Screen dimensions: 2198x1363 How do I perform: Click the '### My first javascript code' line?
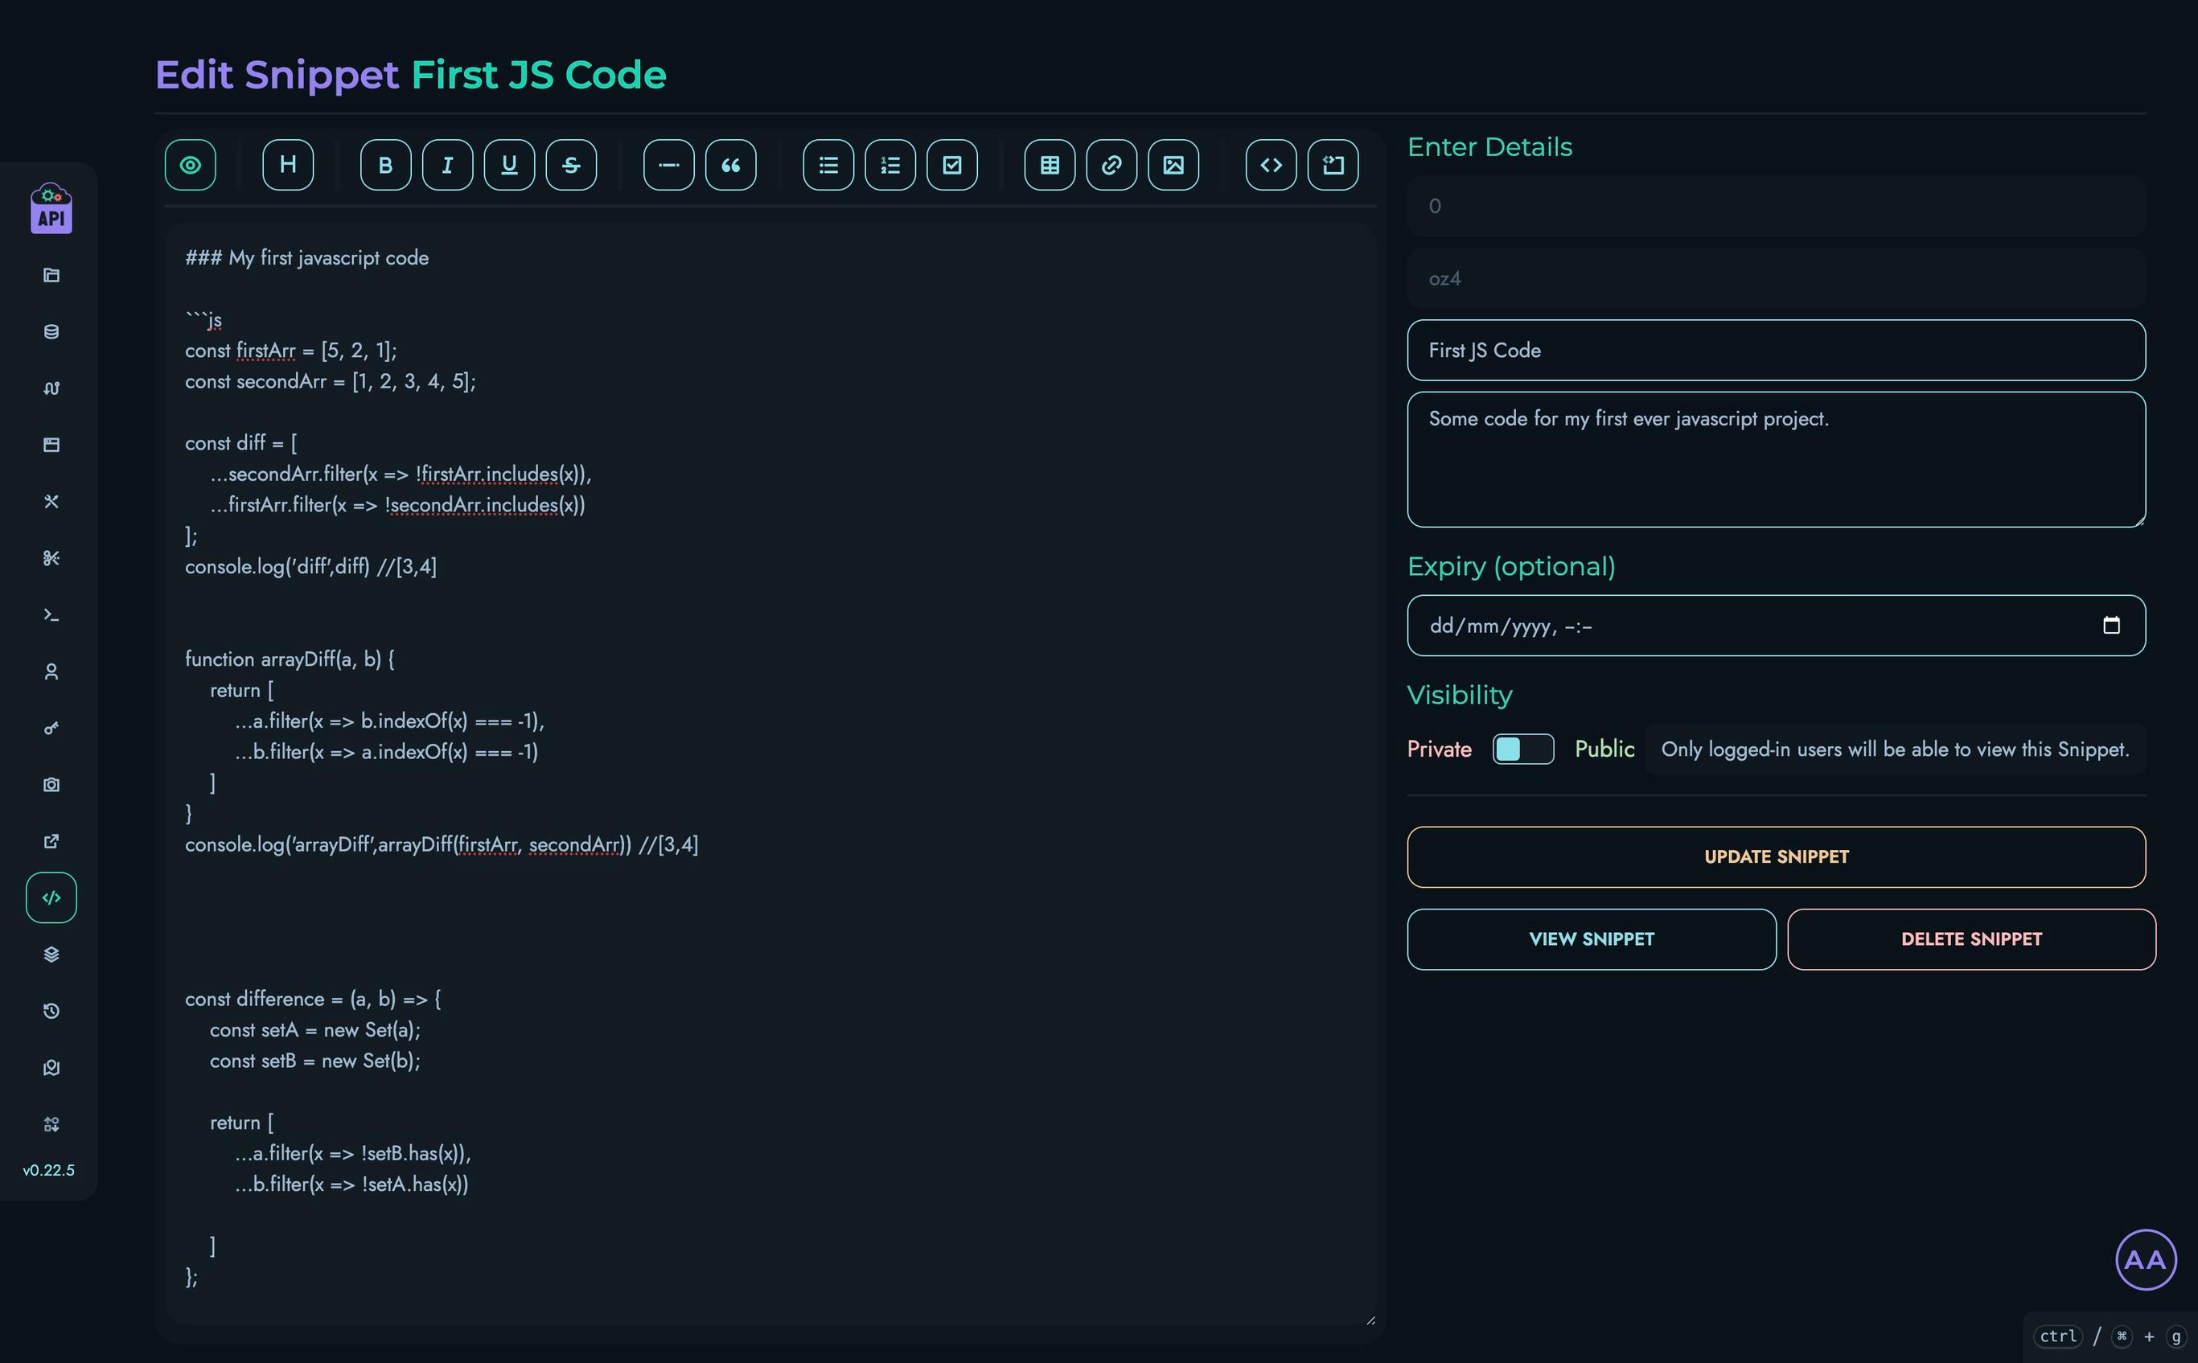point(306,258)
